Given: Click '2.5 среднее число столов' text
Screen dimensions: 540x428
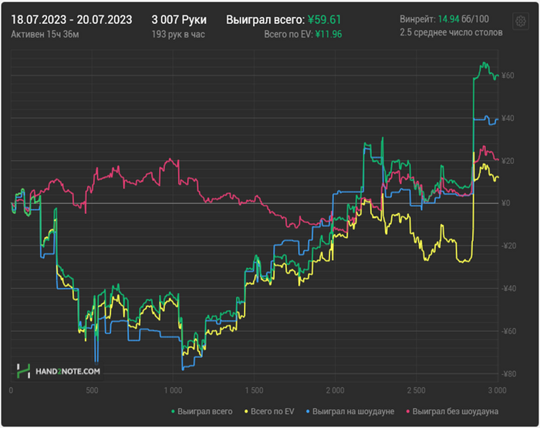Looking at the screenshot, I should (451, 32).
